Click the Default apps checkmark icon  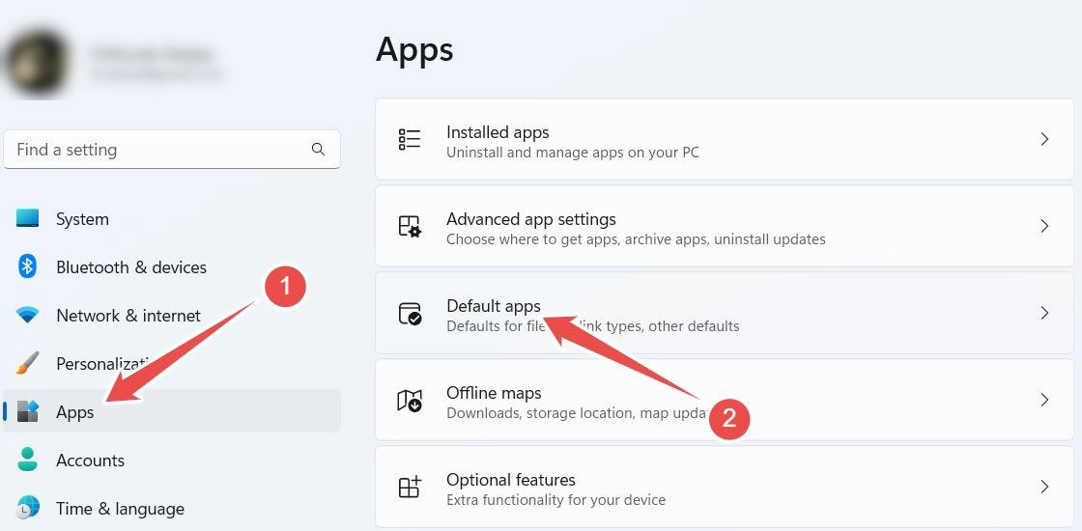410,313
